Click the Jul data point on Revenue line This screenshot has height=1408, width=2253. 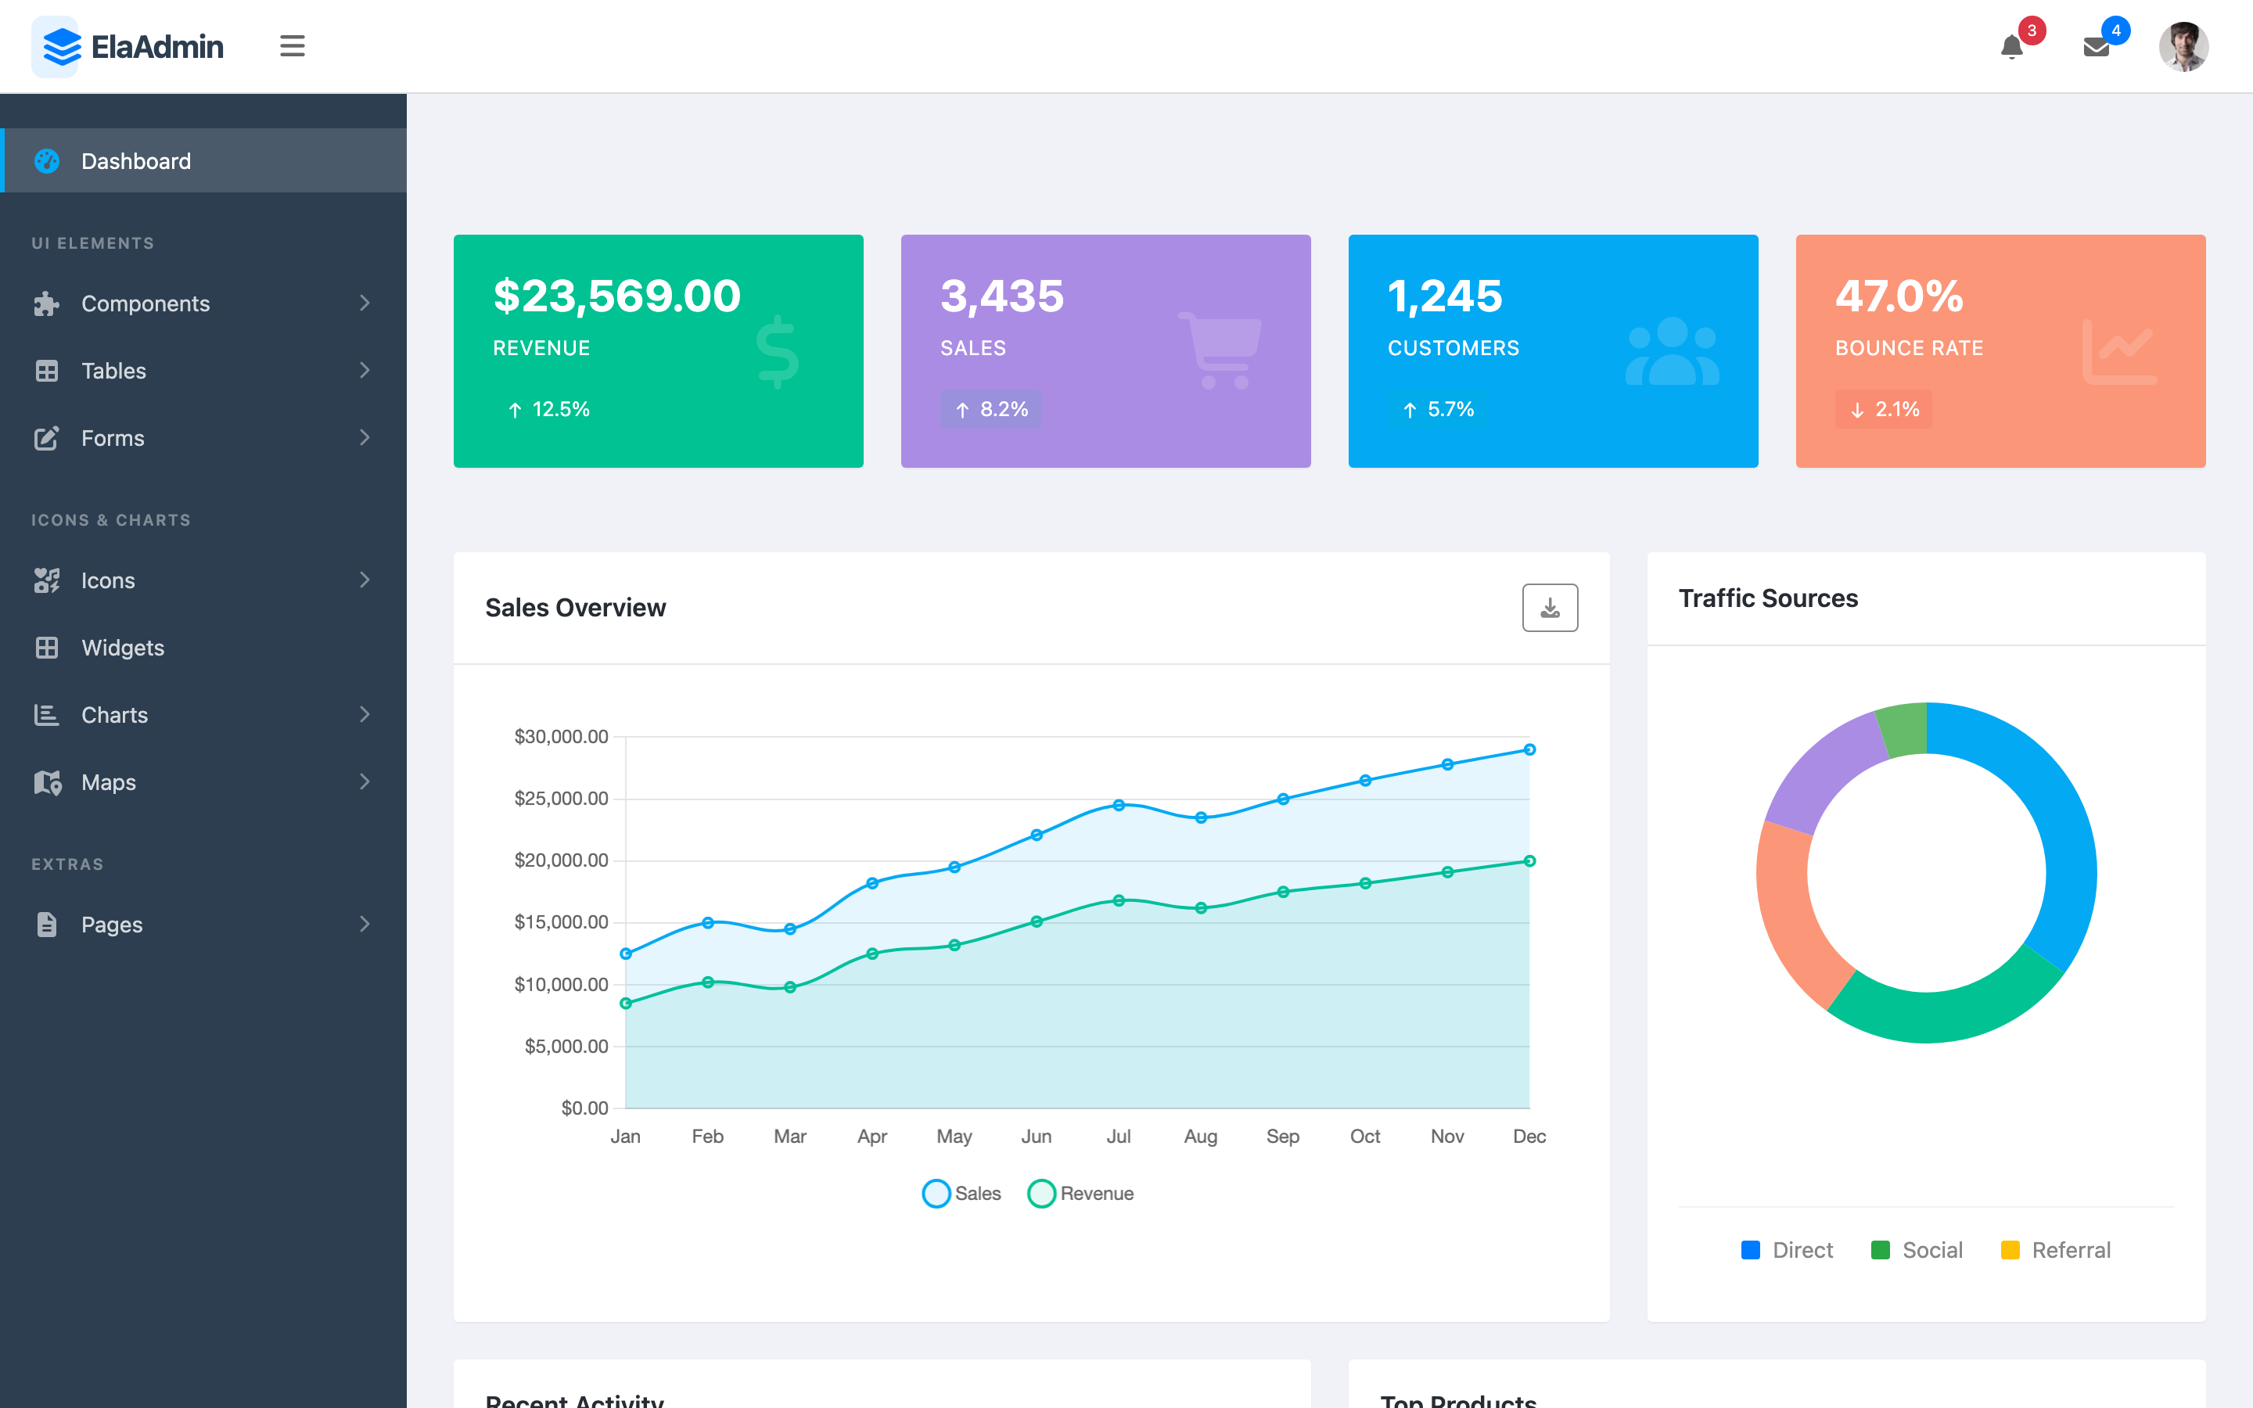pos(1118,900)
